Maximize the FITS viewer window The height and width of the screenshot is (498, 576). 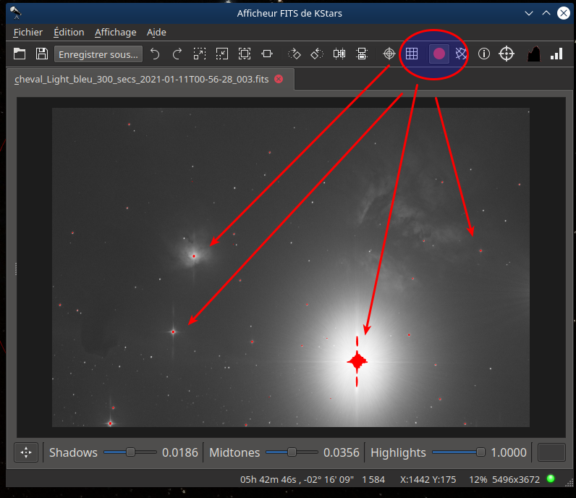point(546,13)
